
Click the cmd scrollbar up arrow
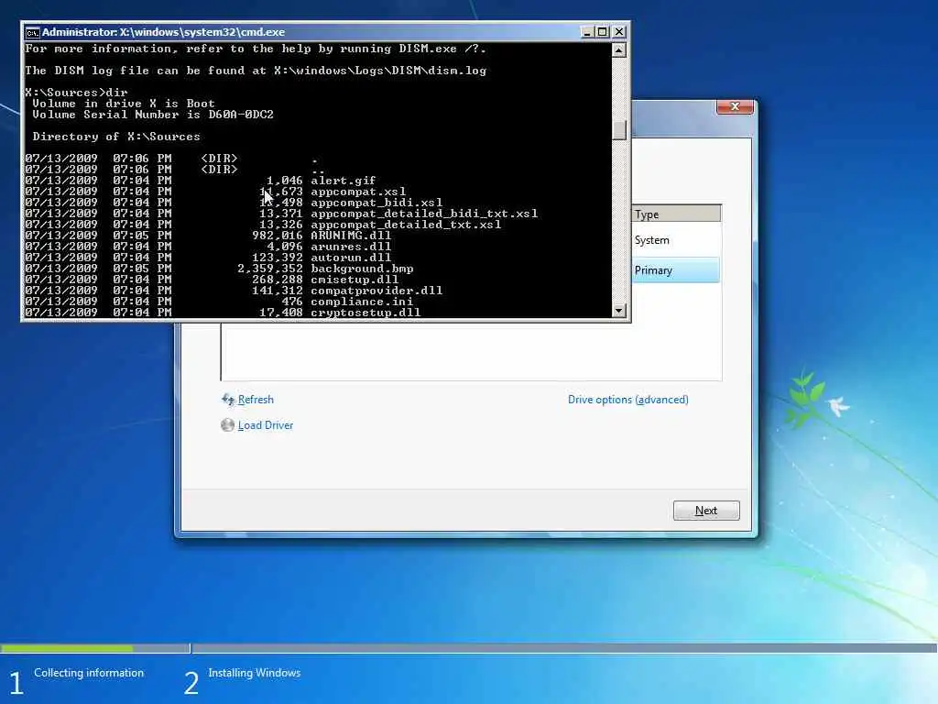619,49
